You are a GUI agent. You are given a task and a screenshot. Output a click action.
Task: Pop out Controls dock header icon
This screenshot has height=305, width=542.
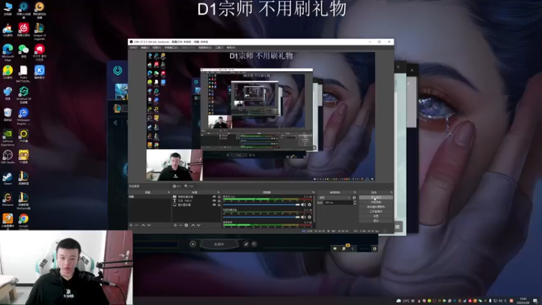tap(392, 192)
